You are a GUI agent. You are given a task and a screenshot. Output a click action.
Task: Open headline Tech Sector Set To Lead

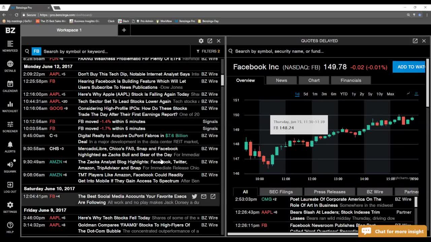[125, 101]
